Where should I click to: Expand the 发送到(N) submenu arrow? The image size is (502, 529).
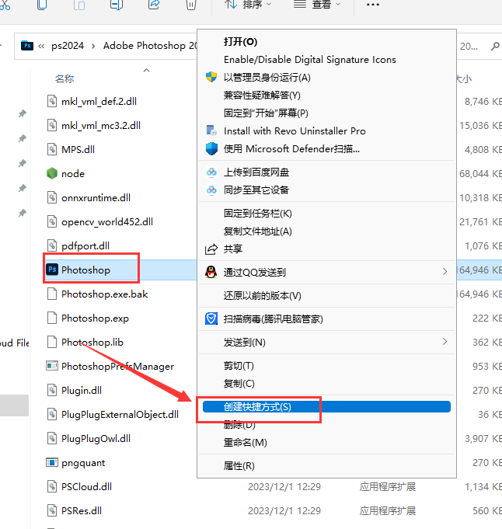point(444,342)
